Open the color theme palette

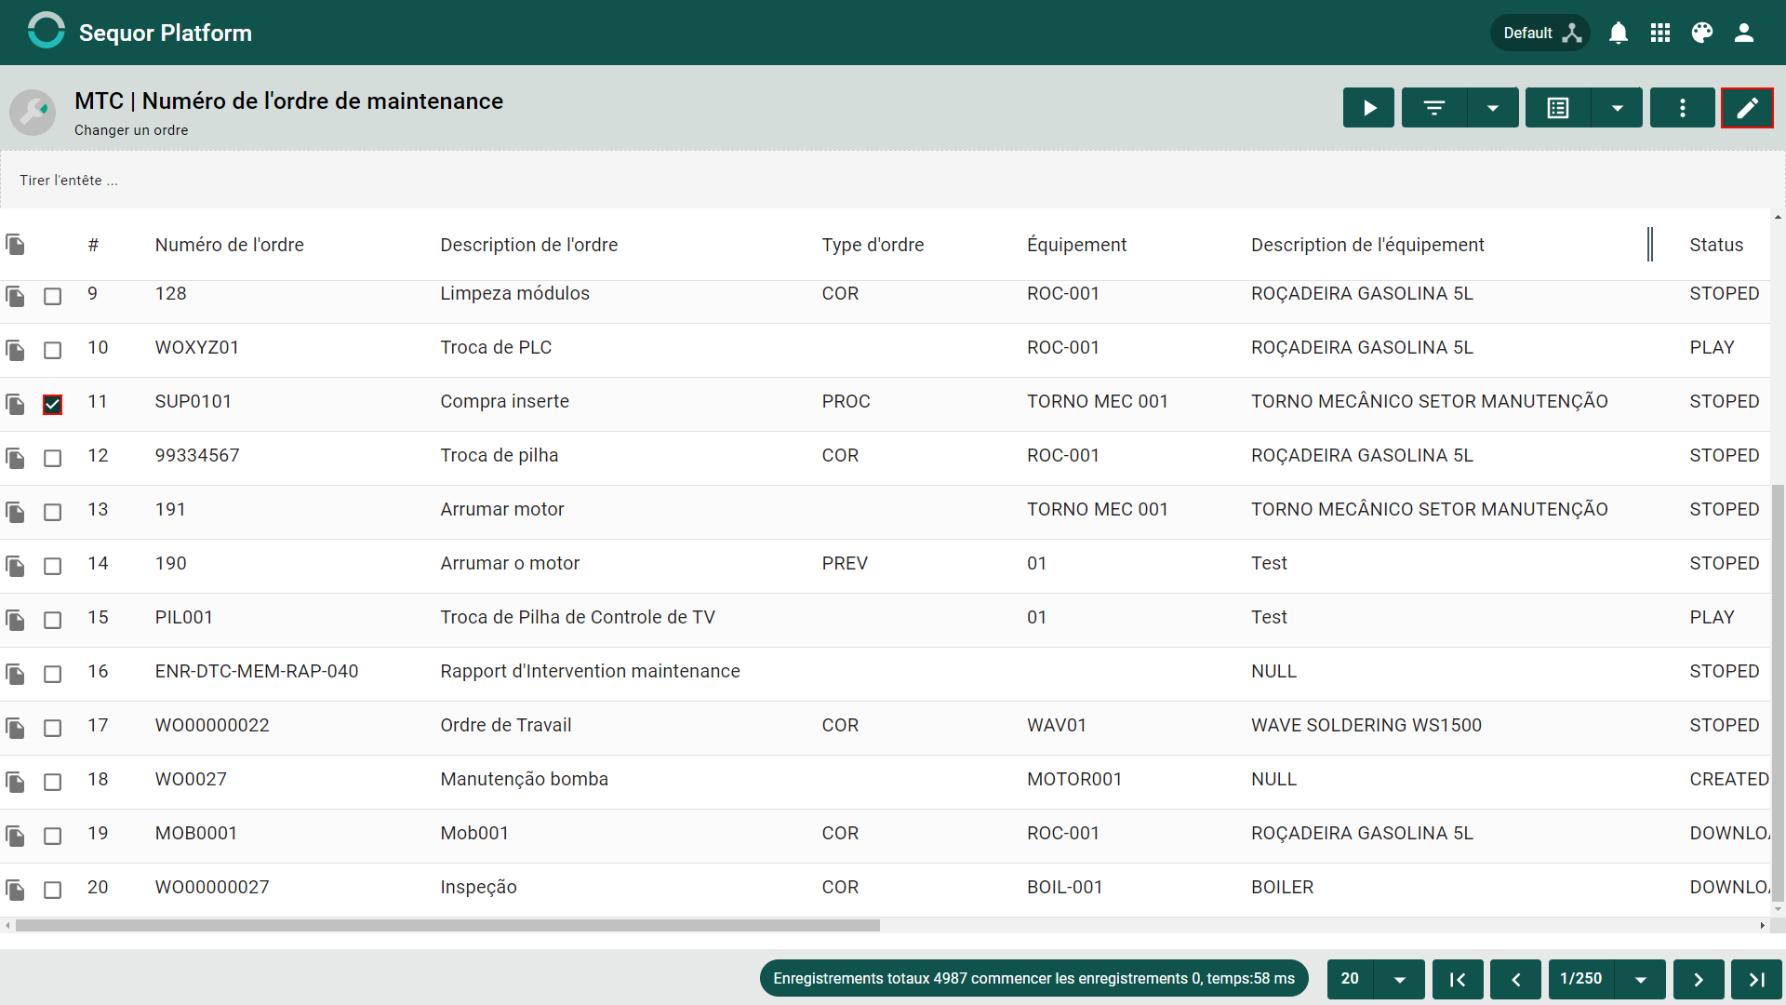click(x=1702, y=33)
